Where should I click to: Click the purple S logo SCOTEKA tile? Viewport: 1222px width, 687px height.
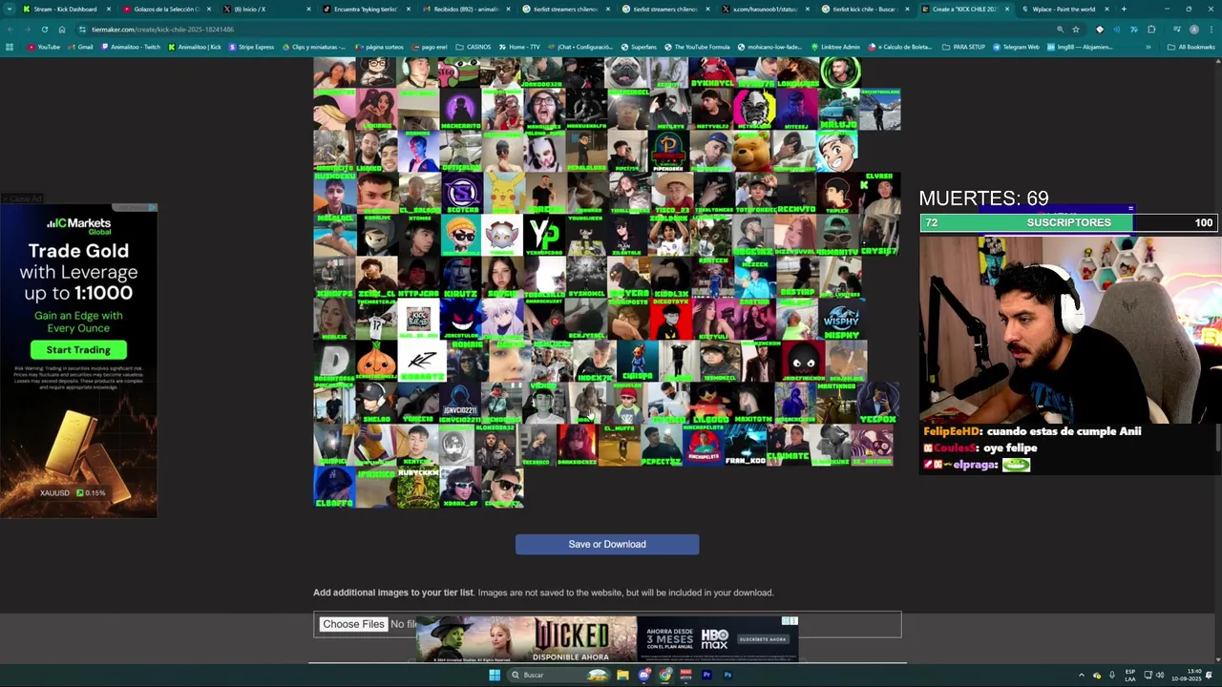(x=460, y=194)
